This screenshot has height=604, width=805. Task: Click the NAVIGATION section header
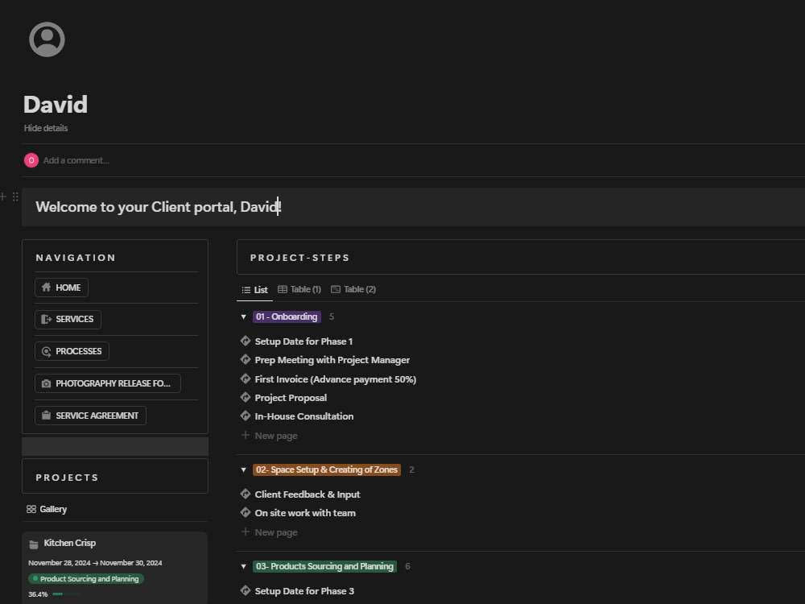(76, 258)
